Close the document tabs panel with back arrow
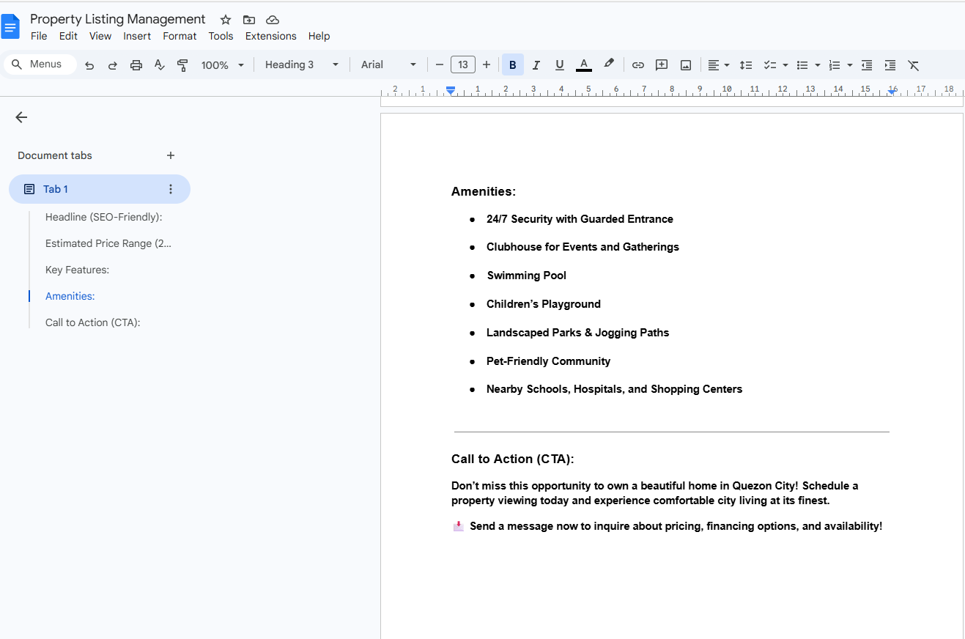The height and width of the screenshot is (639, 965). click(x=21, y=117)
